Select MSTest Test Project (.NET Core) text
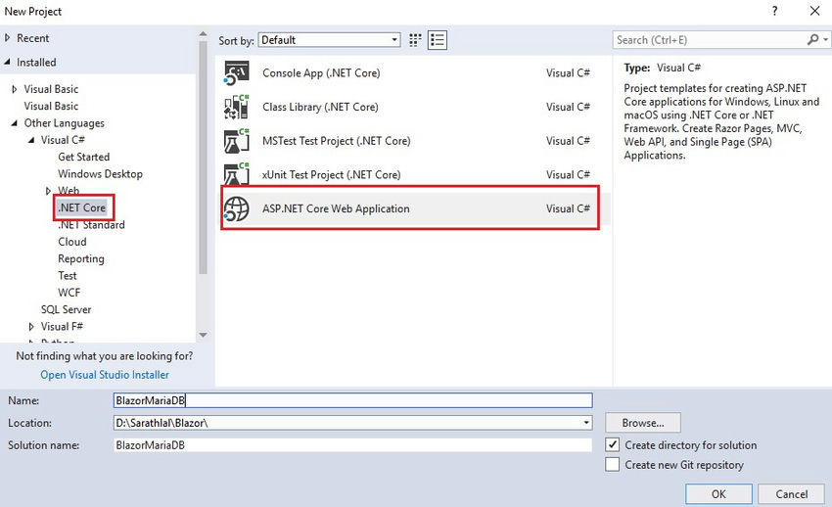Screen dimensions: 832x507 tap(336, 141)
